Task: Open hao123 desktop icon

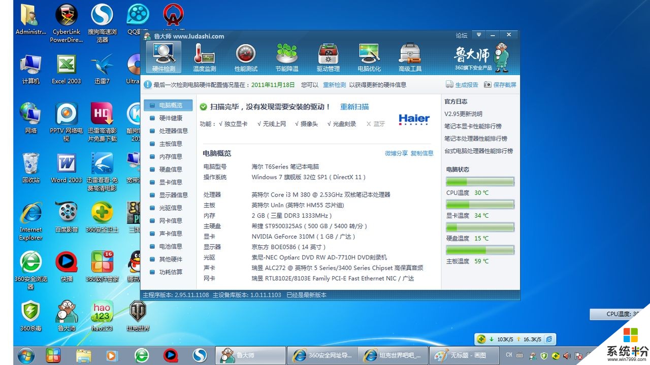Action: point(102,316)
